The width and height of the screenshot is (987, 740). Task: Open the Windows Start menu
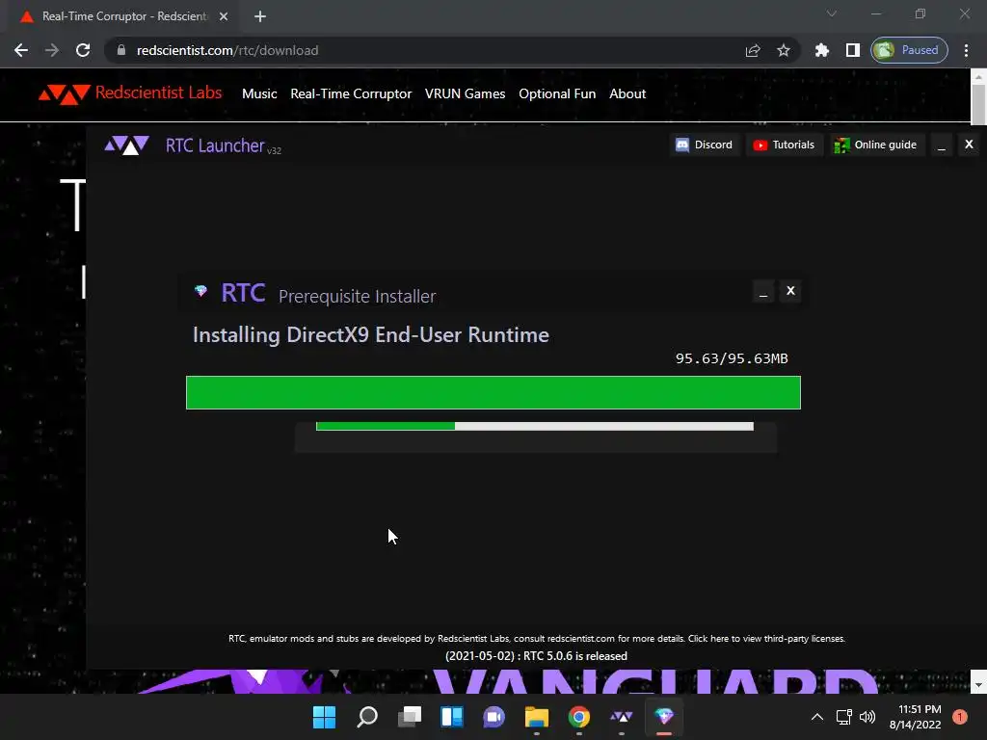(325, 717)
